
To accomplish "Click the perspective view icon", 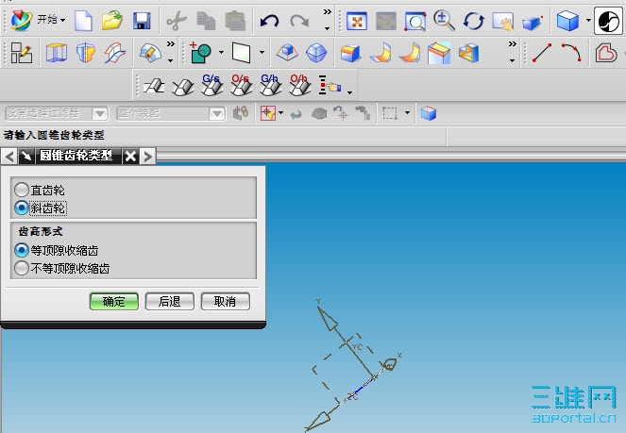I will point(533,22).
